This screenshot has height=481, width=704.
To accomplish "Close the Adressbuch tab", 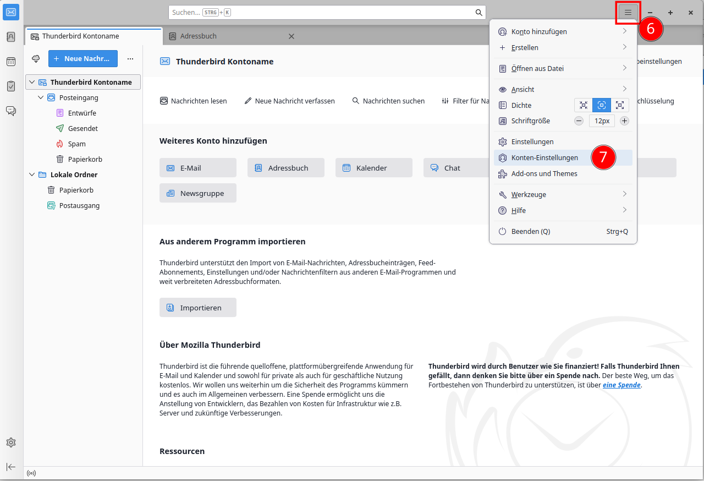I will [x=291, y=36].
